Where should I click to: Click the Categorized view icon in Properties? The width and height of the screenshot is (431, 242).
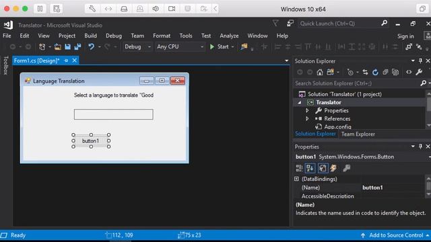(299, 168)
